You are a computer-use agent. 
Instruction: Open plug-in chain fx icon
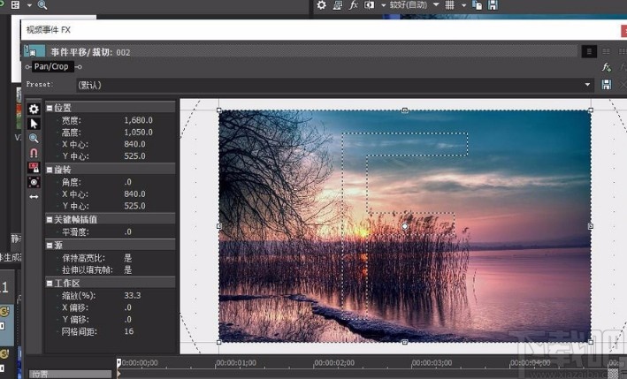[x=607, y=67]
